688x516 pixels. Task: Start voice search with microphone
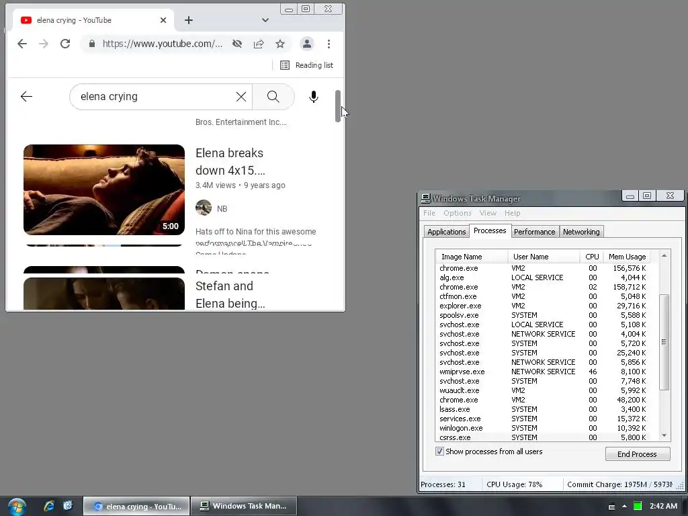tap(313, 97)
